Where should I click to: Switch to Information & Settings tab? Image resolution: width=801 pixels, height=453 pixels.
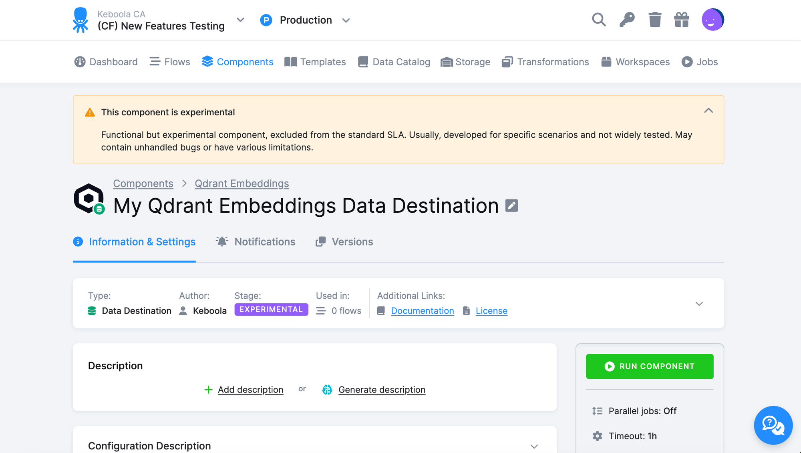[x=134, y=242]
